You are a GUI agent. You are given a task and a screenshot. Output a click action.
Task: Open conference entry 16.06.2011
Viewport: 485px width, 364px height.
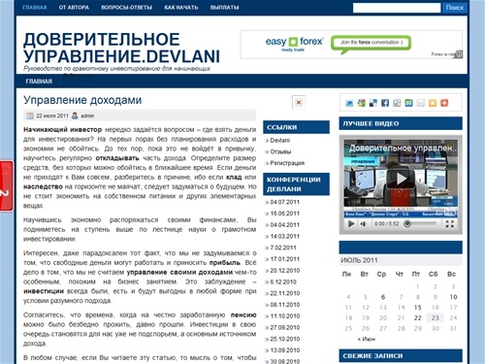[x=284, y=214]
